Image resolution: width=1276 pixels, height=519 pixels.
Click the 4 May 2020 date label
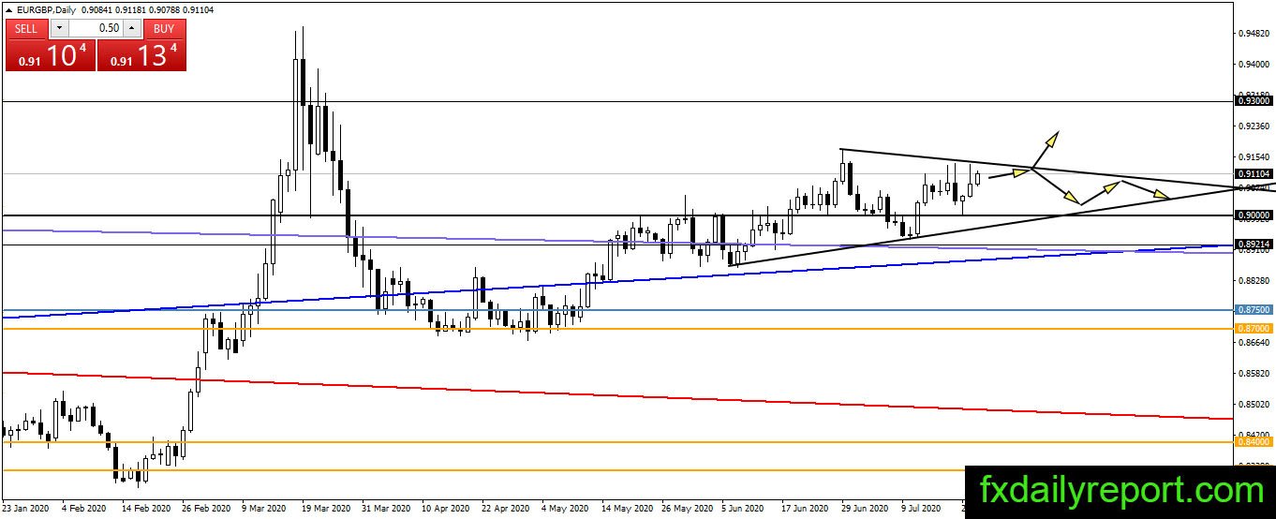[x=566, y=509]
